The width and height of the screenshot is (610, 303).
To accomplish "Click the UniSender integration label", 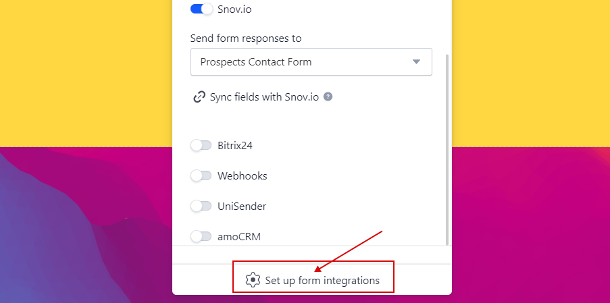I will coord(242,206).
